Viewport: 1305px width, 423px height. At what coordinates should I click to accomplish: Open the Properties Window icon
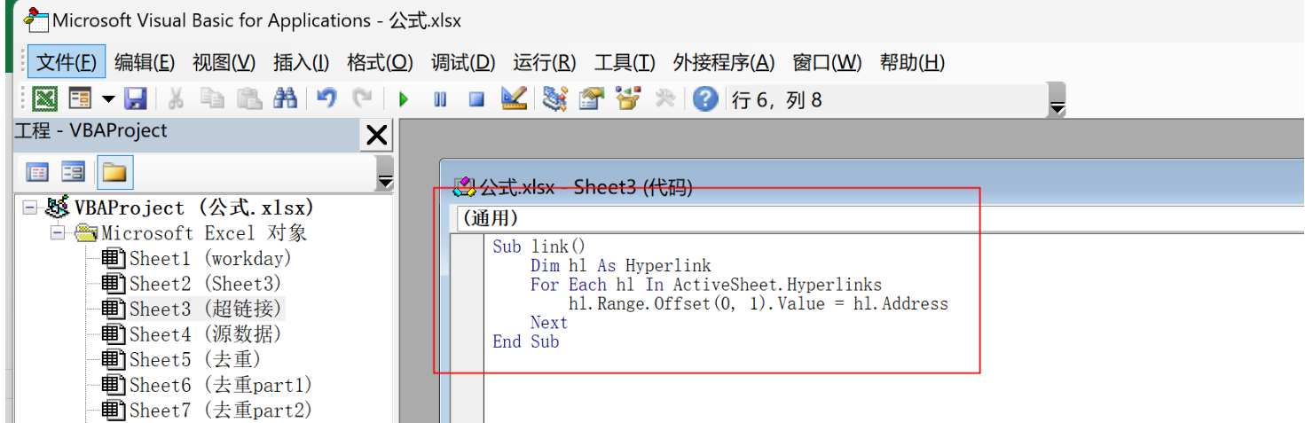click(592, 98)
